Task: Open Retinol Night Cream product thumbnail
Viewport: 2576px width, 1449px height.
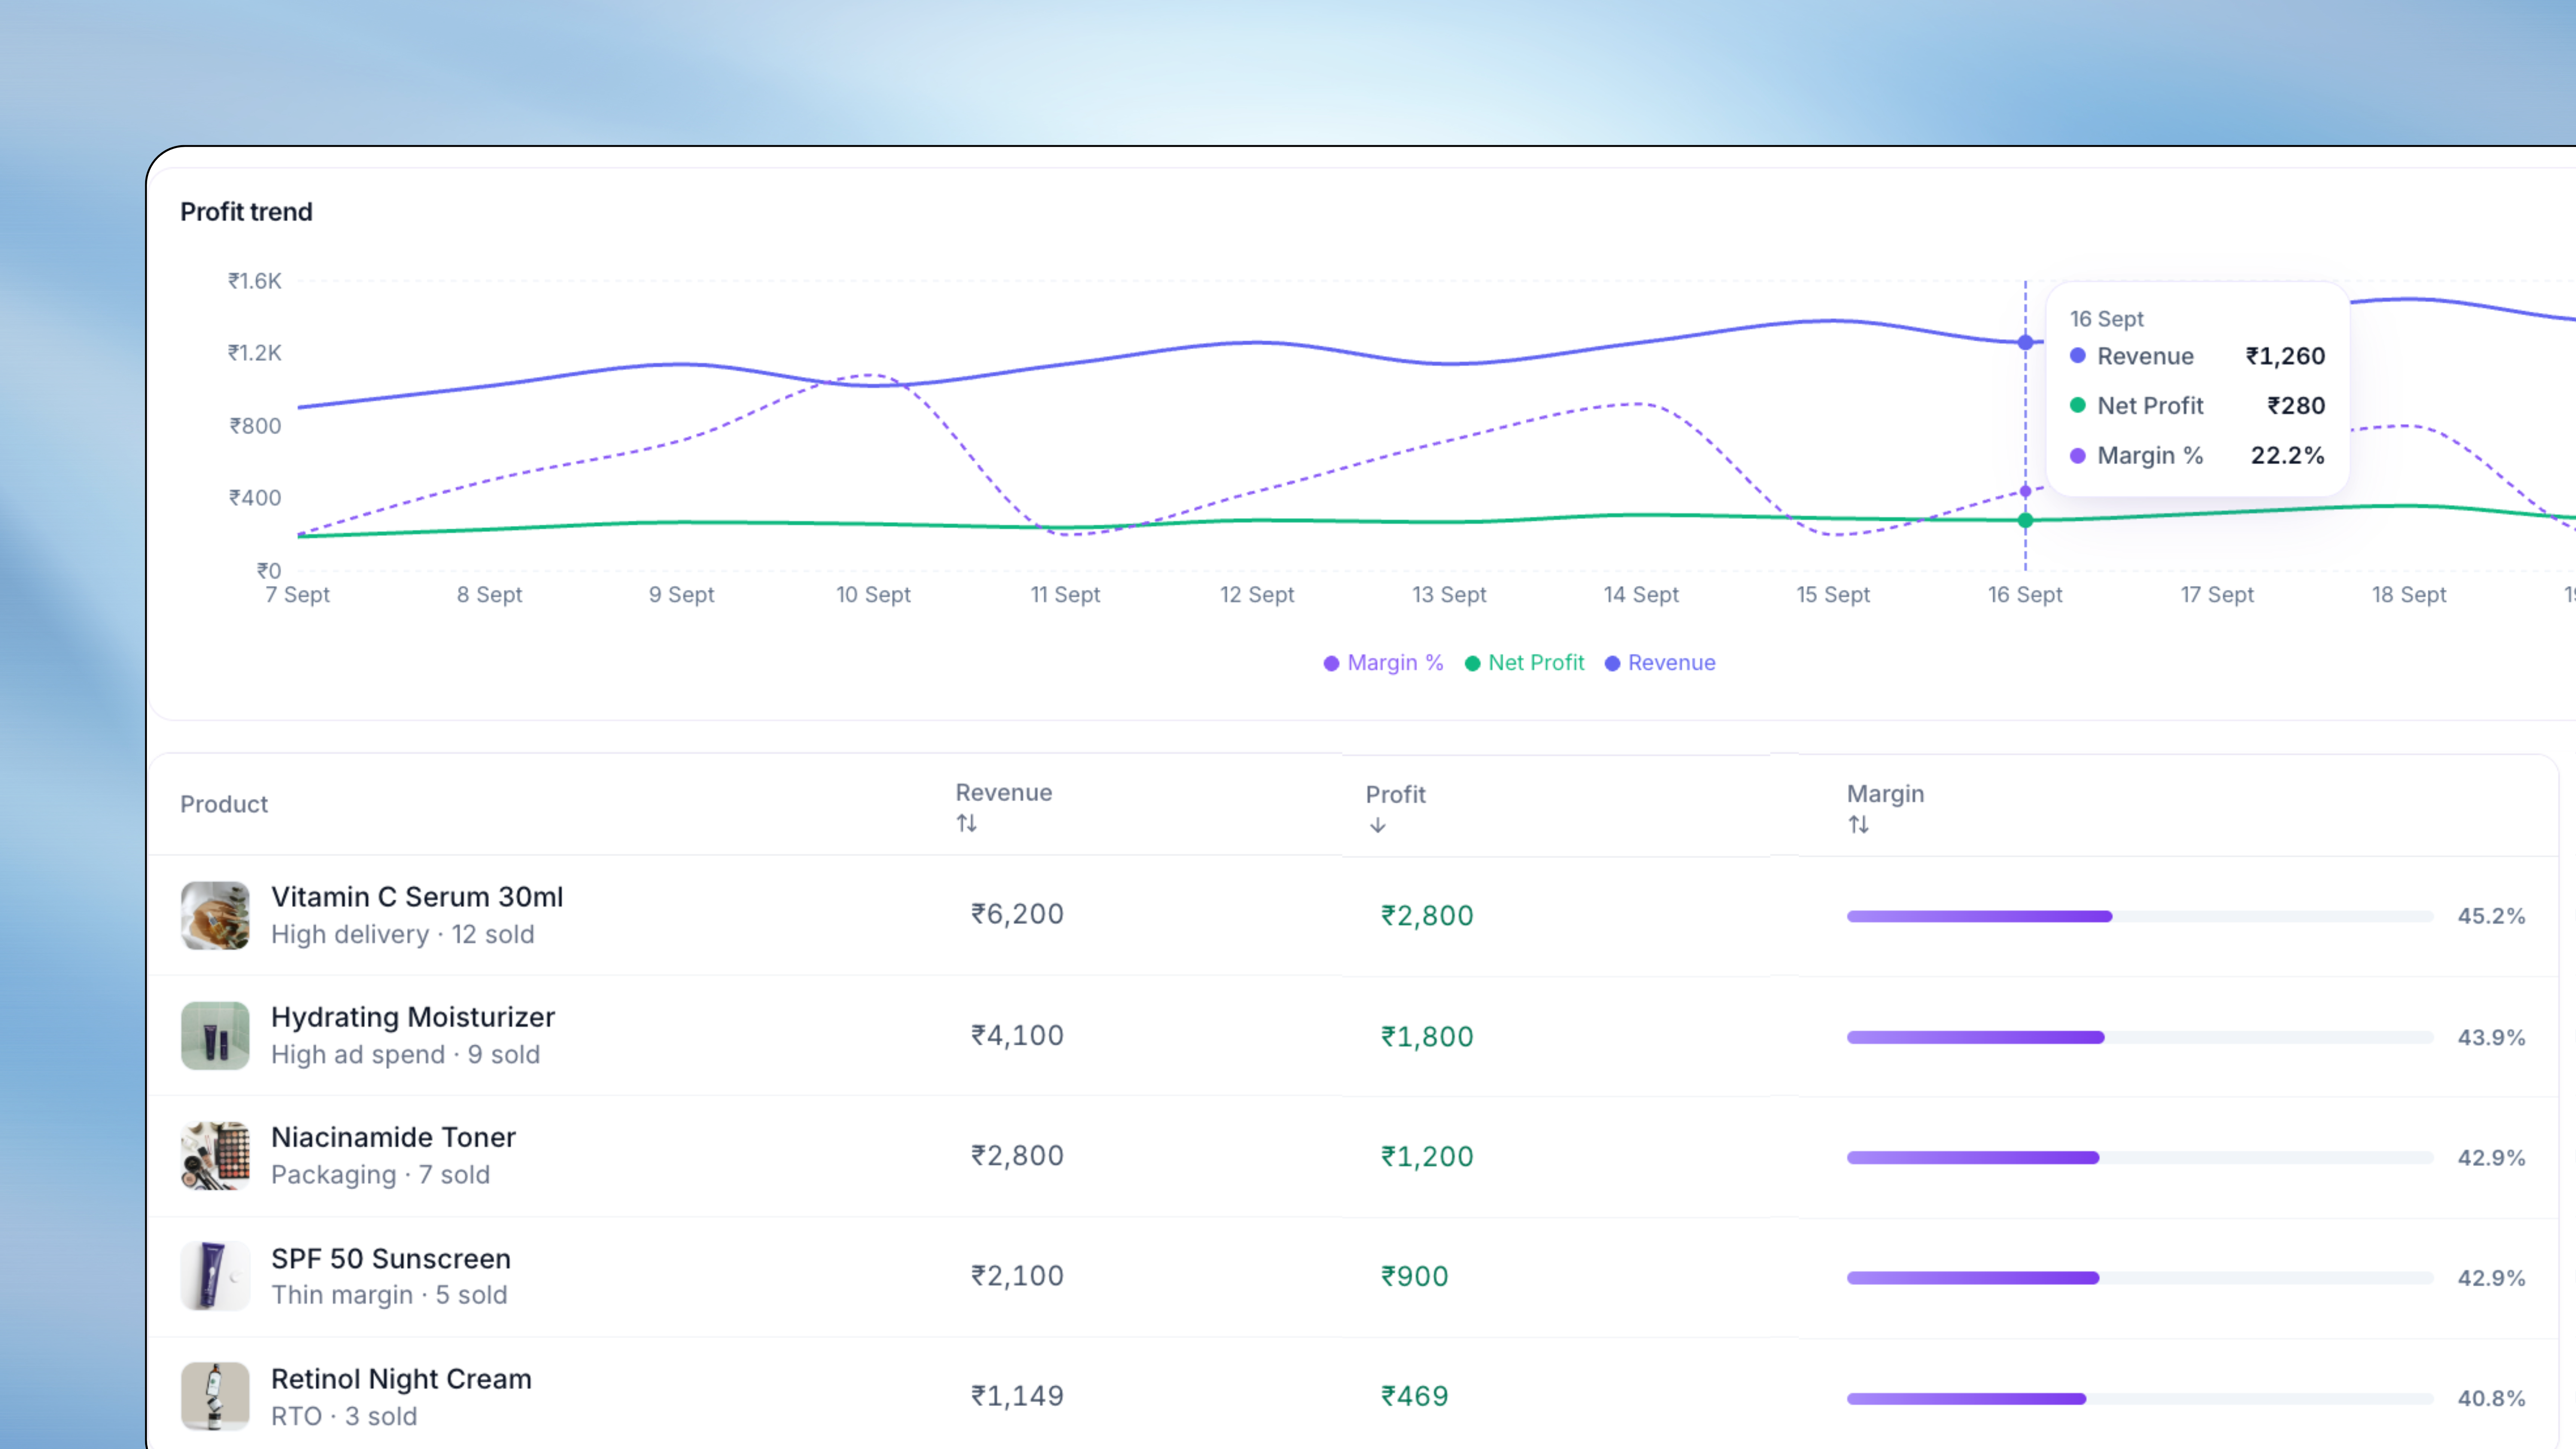Action: (x=215, y=1396)
